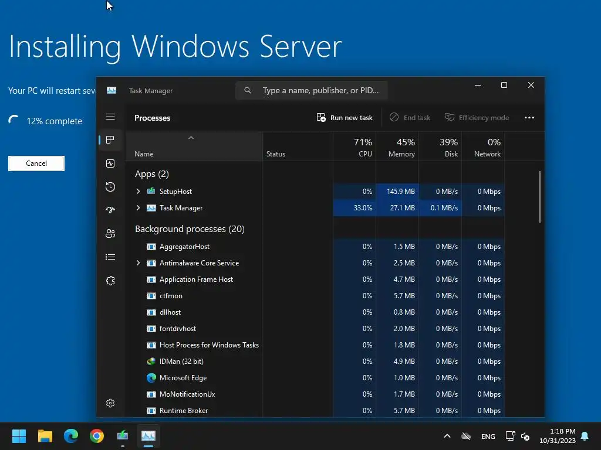Screen dimensions: 601x450
Task: Click the network tray icon
Action: [x=510, y=436]
